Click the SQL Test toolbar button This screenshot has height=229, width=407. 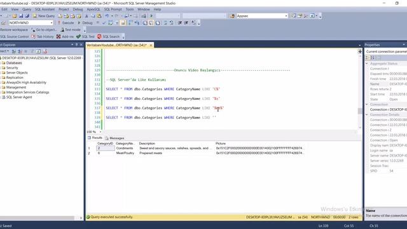coord(85,37)
